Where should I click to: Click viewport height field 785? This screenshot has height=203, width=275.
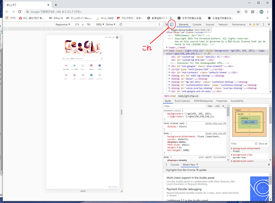(x=88, y=25)
